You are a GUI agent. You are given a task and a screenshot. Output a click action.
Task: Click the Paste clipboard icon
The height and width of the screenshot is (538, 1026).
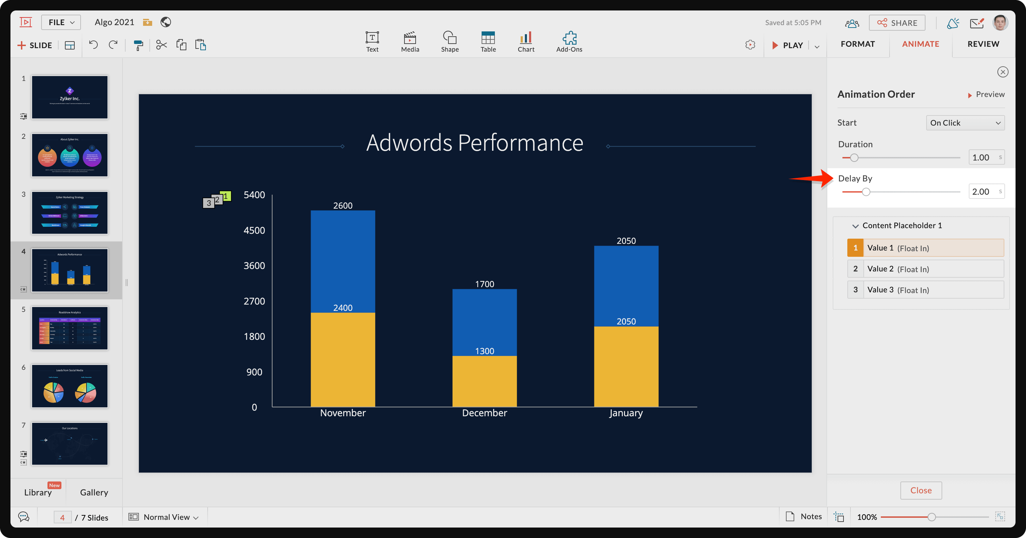point(200,45)
